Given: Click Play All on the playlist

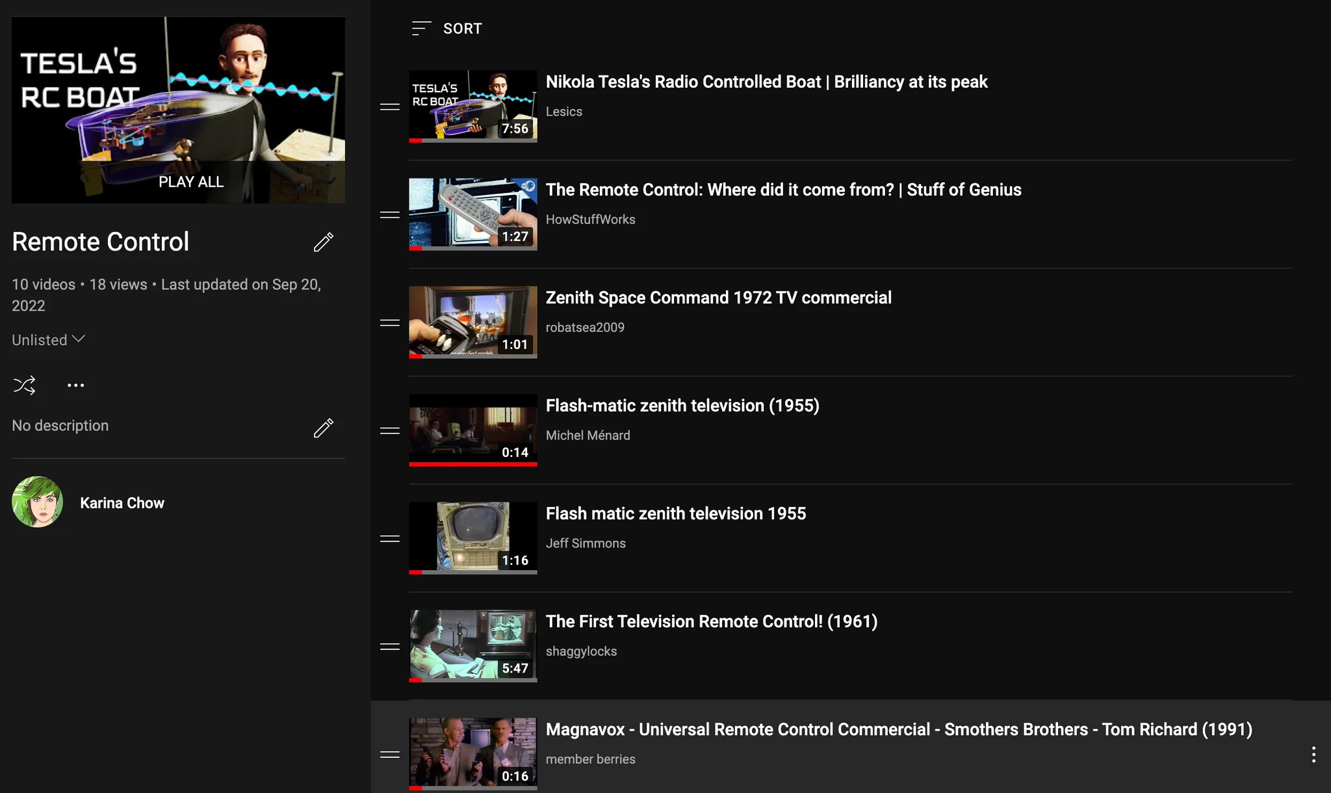Looking at the screenshot, I should pos(190,181).
